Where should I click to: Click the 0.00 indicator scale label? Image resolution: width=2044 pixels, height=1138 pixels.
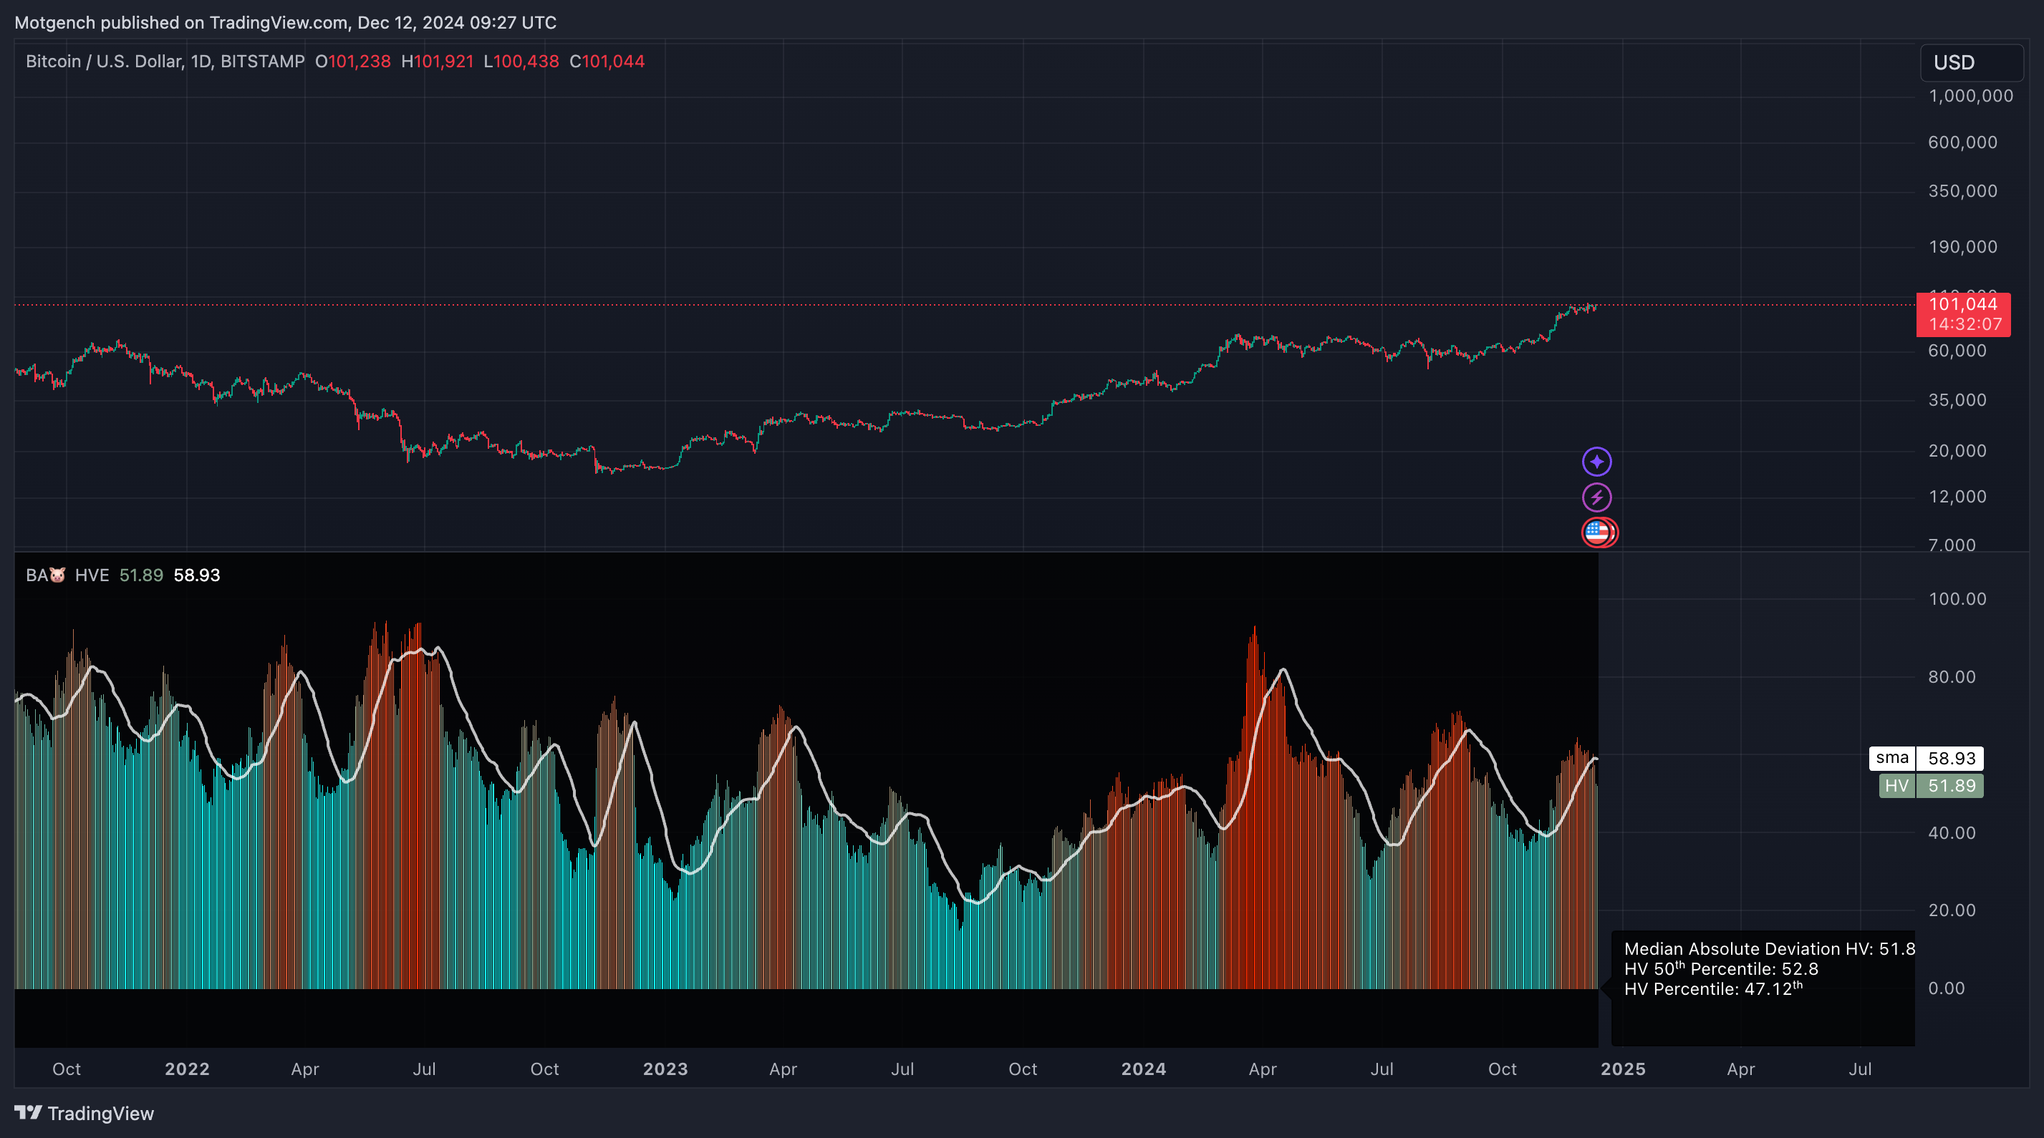click(1947, 988)
